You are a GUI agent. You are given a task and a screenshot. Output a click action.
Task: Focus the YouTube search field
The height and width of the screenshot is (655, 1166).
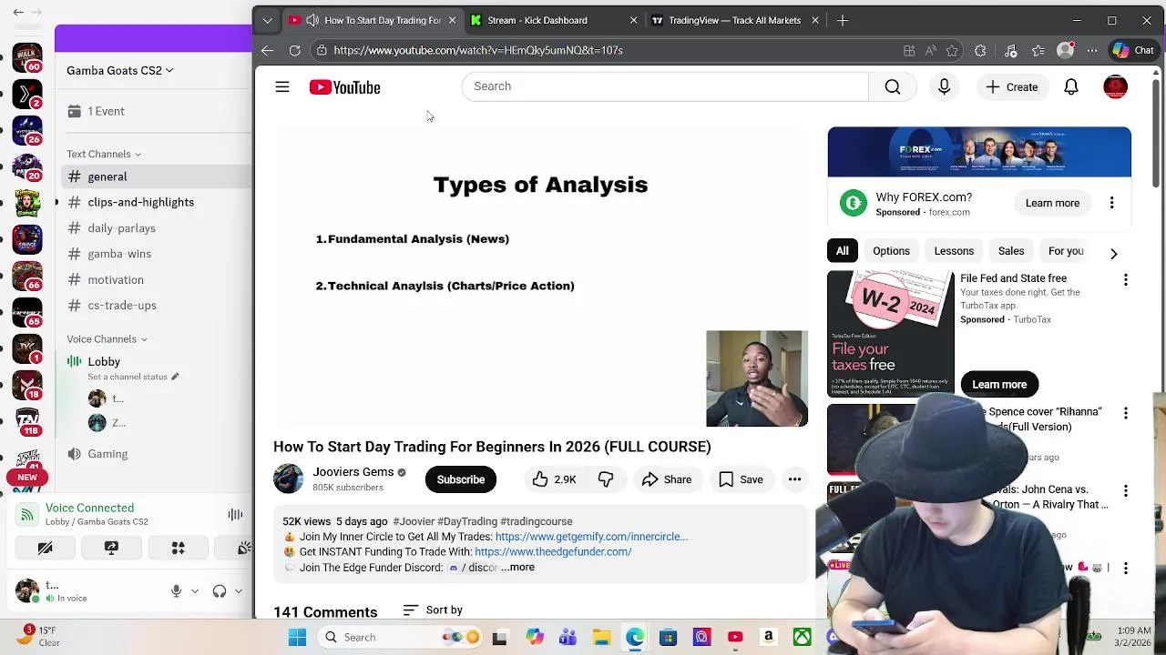(665, 86)
